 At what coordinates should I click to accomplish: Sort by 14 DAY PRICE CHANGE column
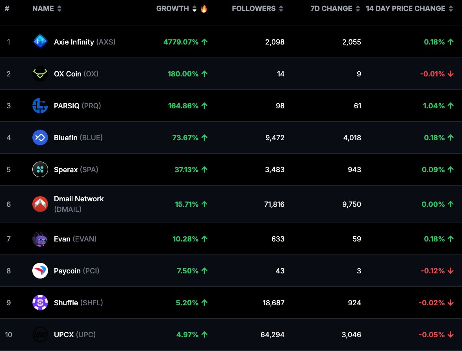click(x=409, y=9)
